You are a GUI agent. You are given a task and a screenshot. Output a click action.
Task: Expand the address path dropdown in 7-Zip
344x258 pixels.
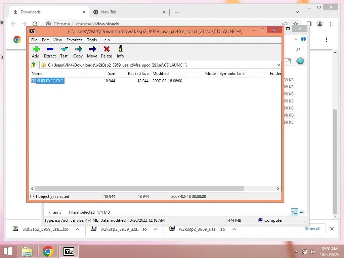278,65
